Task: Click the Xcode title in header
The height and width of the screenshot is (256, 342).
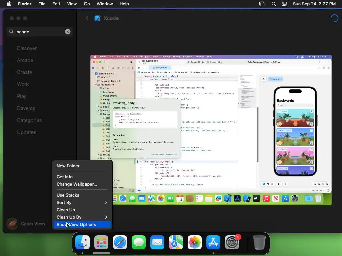Action: click(x=111, y=18)
